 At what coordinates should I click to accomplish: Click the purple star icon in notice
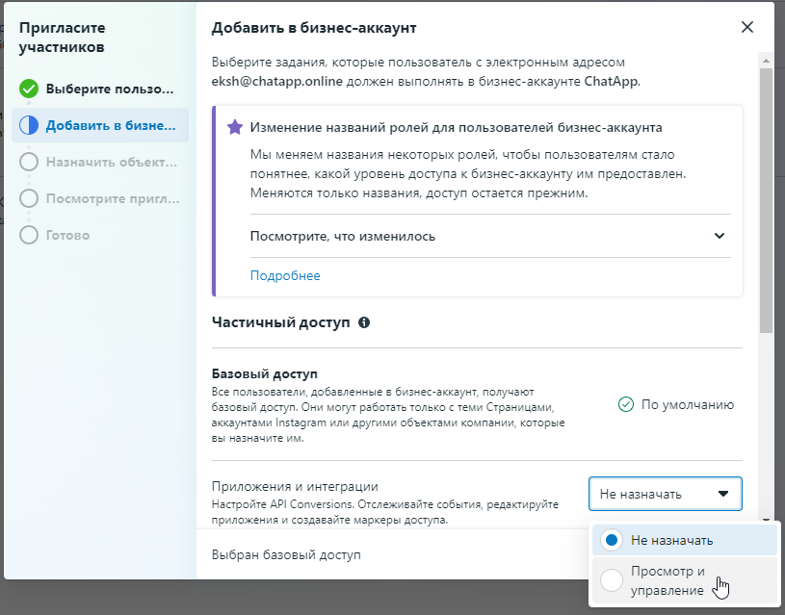click(234, 127)
